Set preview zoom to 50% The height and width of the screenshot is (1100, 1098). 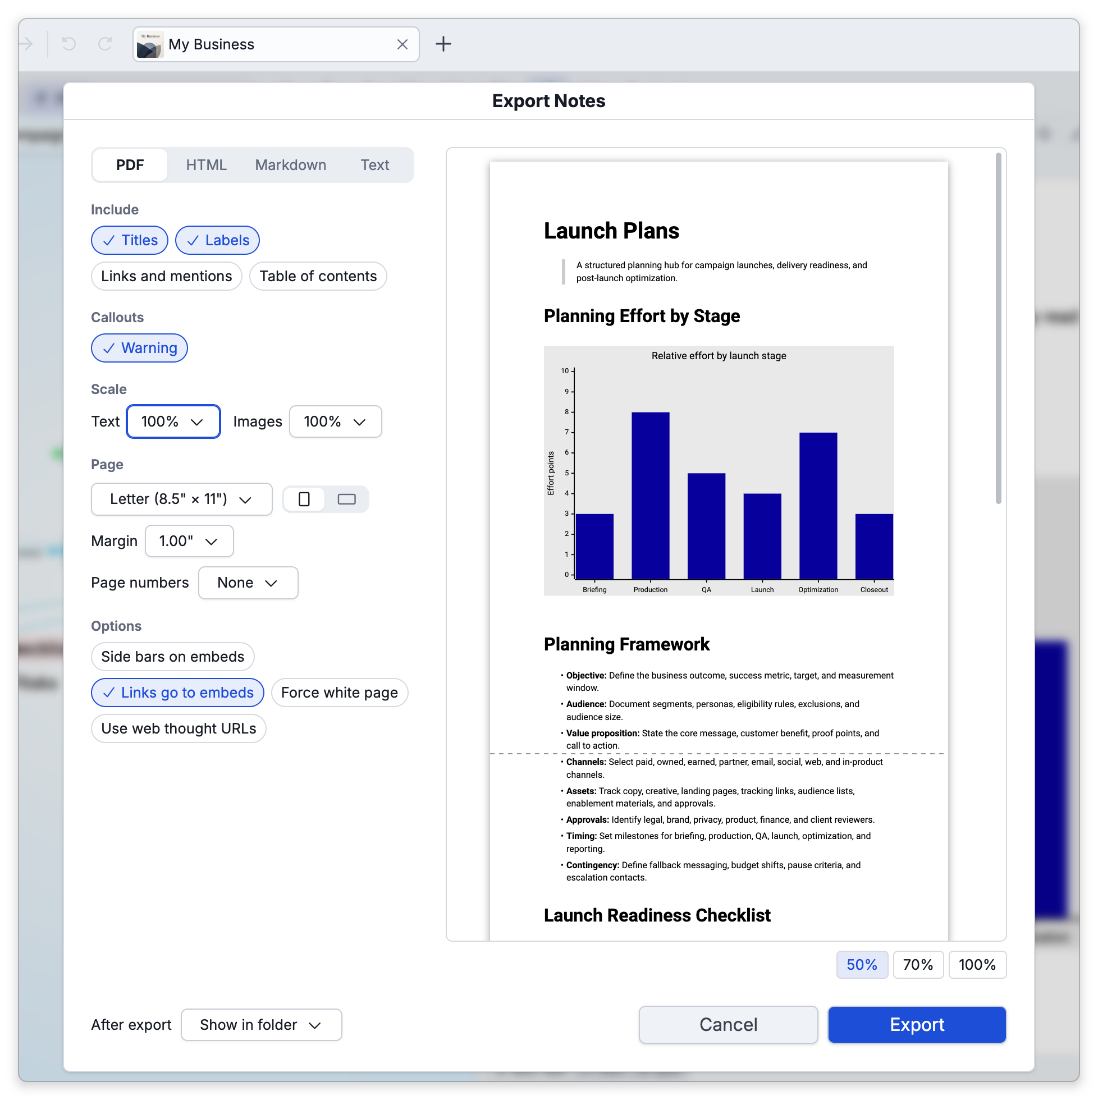coord(862,965)
